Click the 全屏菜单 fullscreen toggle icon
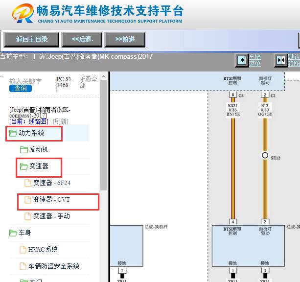300x282 pixels. point(242,60)
